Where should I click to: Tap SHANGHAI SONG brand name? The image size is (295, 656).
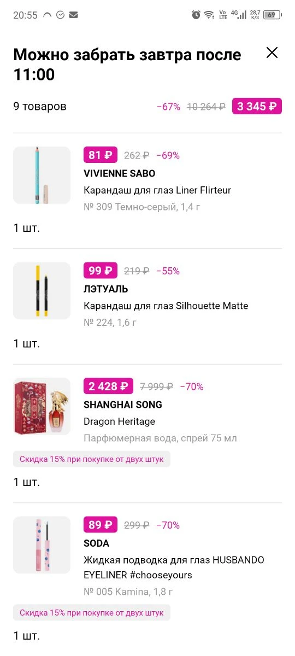click(123, 405)
